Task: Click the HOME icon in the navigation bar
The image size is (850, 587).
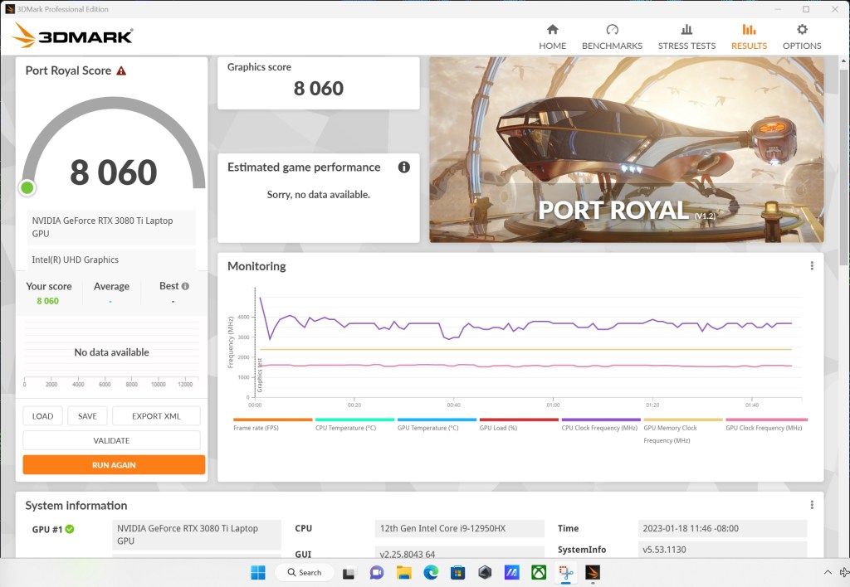Action: click(552, 33)
